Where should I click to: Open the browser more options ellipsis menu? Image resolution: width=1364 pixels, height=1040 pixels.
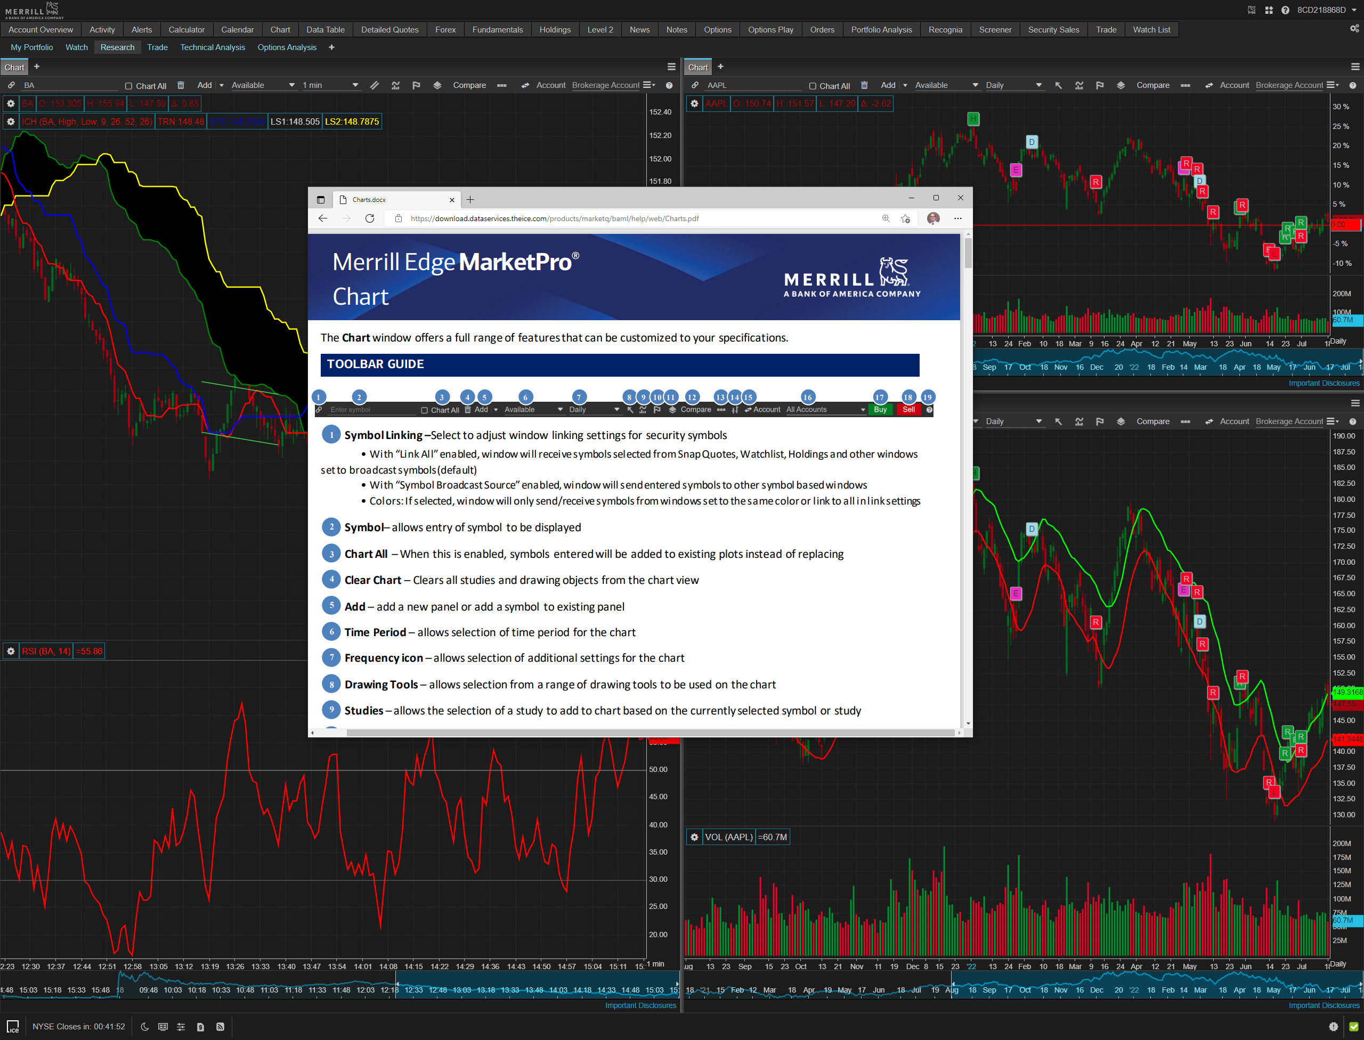[958, 218]
